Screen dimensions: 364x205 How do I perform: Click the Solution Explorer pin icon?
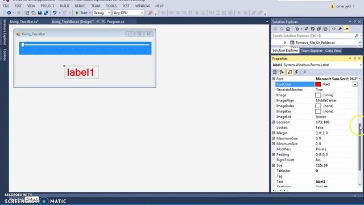point(355,22)
